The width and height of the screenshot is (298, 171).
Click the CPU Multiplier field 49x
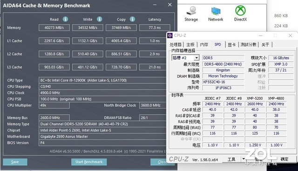click(54, 105)
